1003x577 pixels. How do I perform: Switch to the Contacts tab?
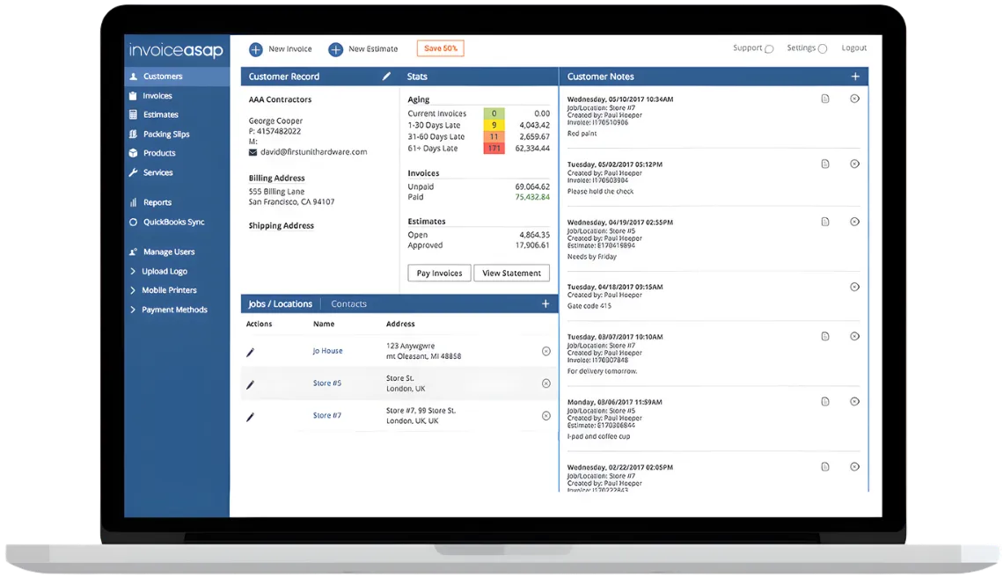tap(348, 303)
